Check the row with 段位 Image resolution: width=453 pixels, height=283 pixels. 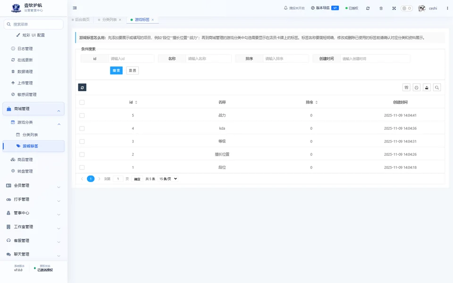[82, 167]
